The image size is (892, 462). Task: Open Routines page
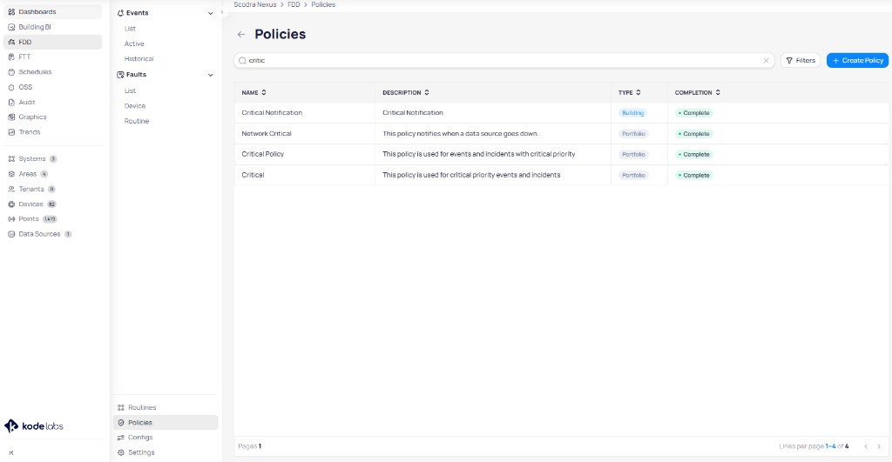[x=142, y=407]
